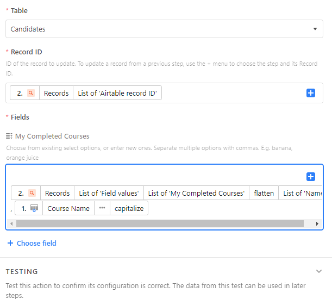Open the Candidates table dropdown

pos(164,29)
